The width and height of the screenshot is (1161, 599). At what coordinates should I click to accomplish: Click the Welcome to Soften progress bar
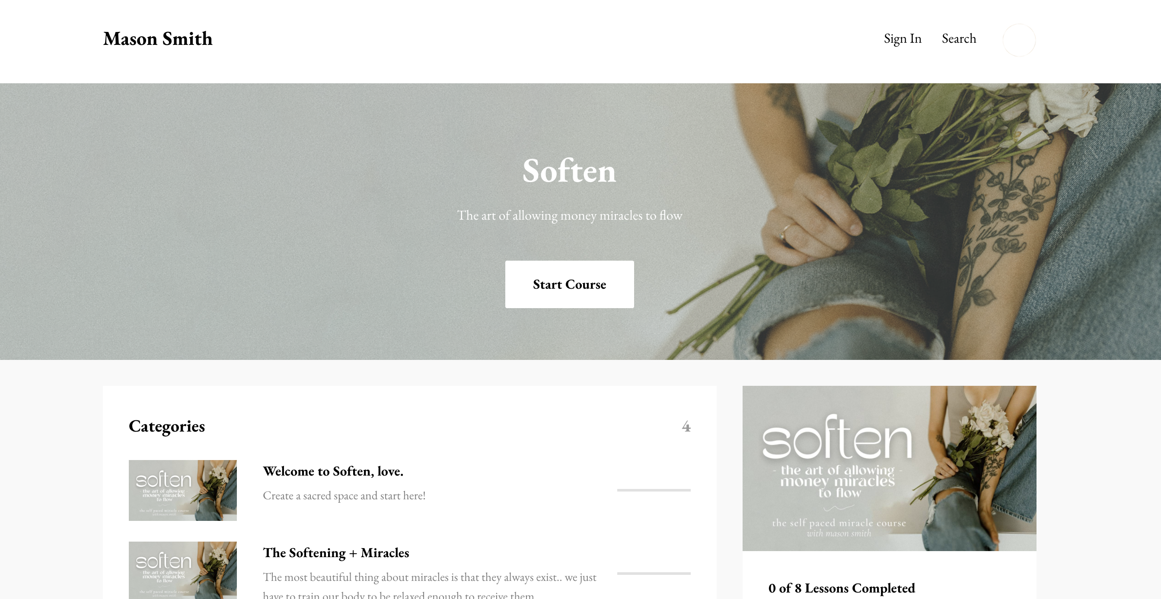(x=654, y=490)
